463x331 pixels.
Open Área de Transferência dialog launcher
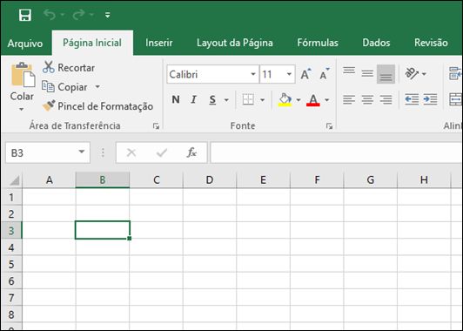[x=156, y=126]
